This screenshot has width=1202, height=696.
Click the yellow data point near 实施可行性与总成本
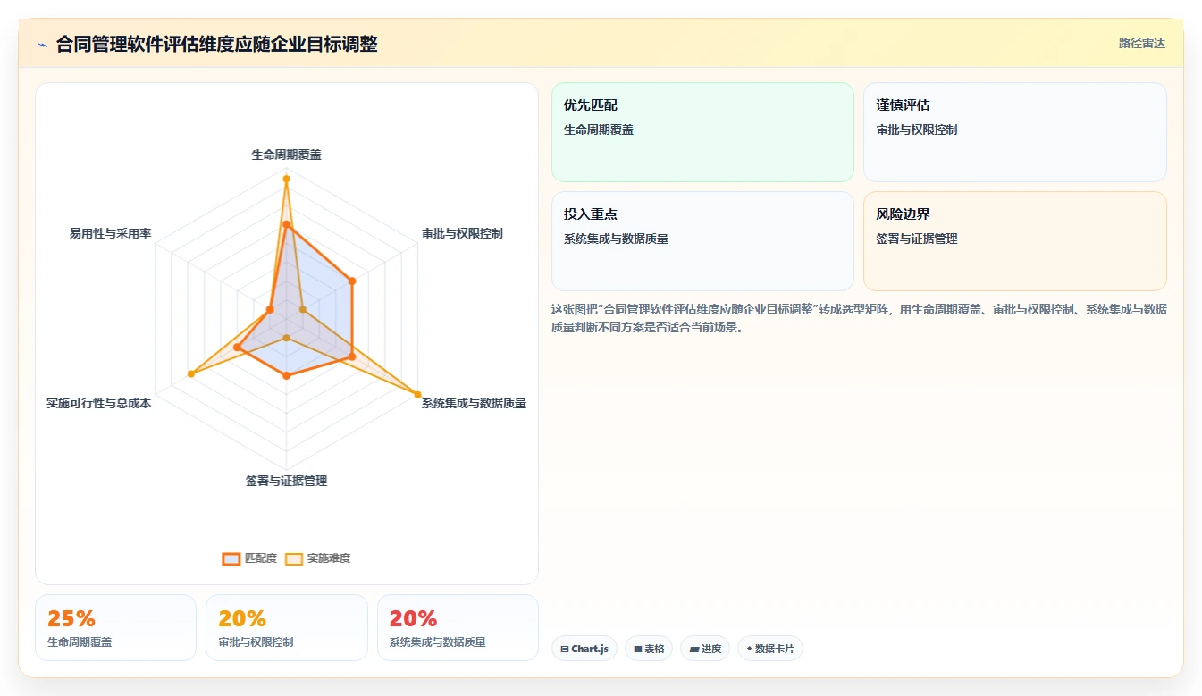pyautogui.click(x=190, y=373)
